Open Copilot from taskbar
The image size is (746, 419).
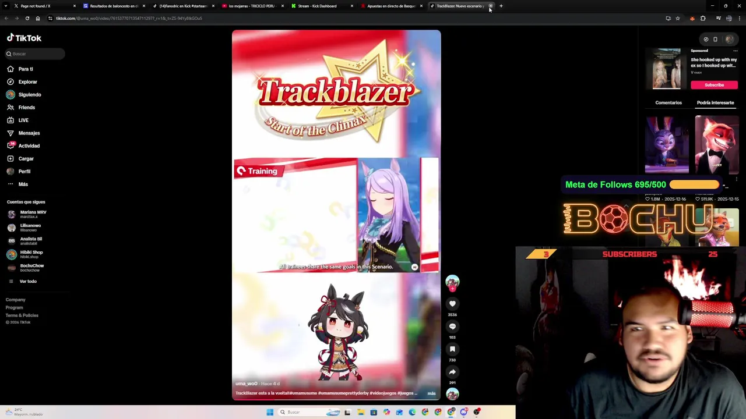(386, 412)
